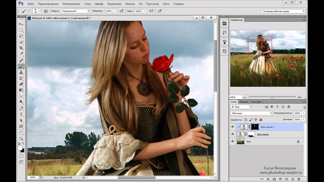324x182 pixels.
Task: Select the Path Selection tool
Action: click(x=21, y=120)
